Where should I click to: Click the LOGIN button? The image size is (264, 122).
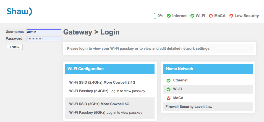tap(15, 47)
